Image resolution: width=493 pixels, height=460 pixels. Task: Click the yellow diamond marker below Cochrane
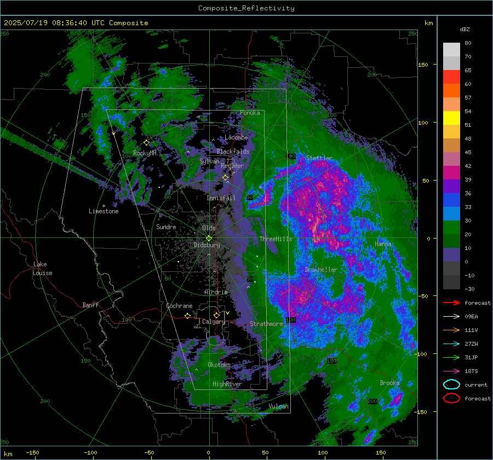187,316
